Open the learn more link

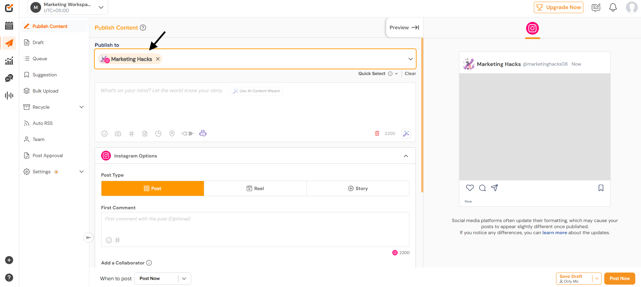554,232
